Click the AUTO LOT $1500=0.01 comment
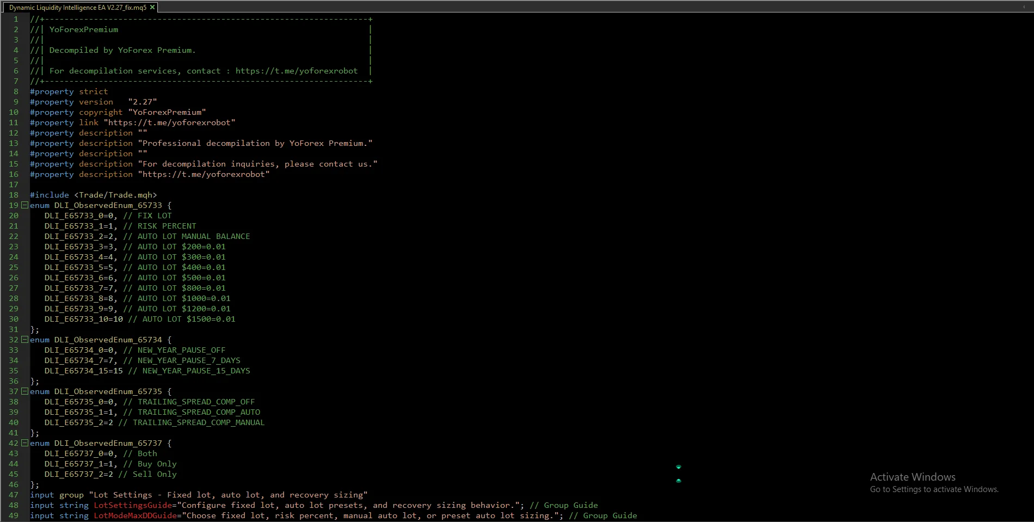 point(182,319)
